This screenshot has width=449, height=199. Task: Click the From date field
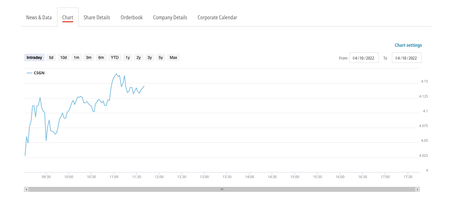click(x=364, y=58)
